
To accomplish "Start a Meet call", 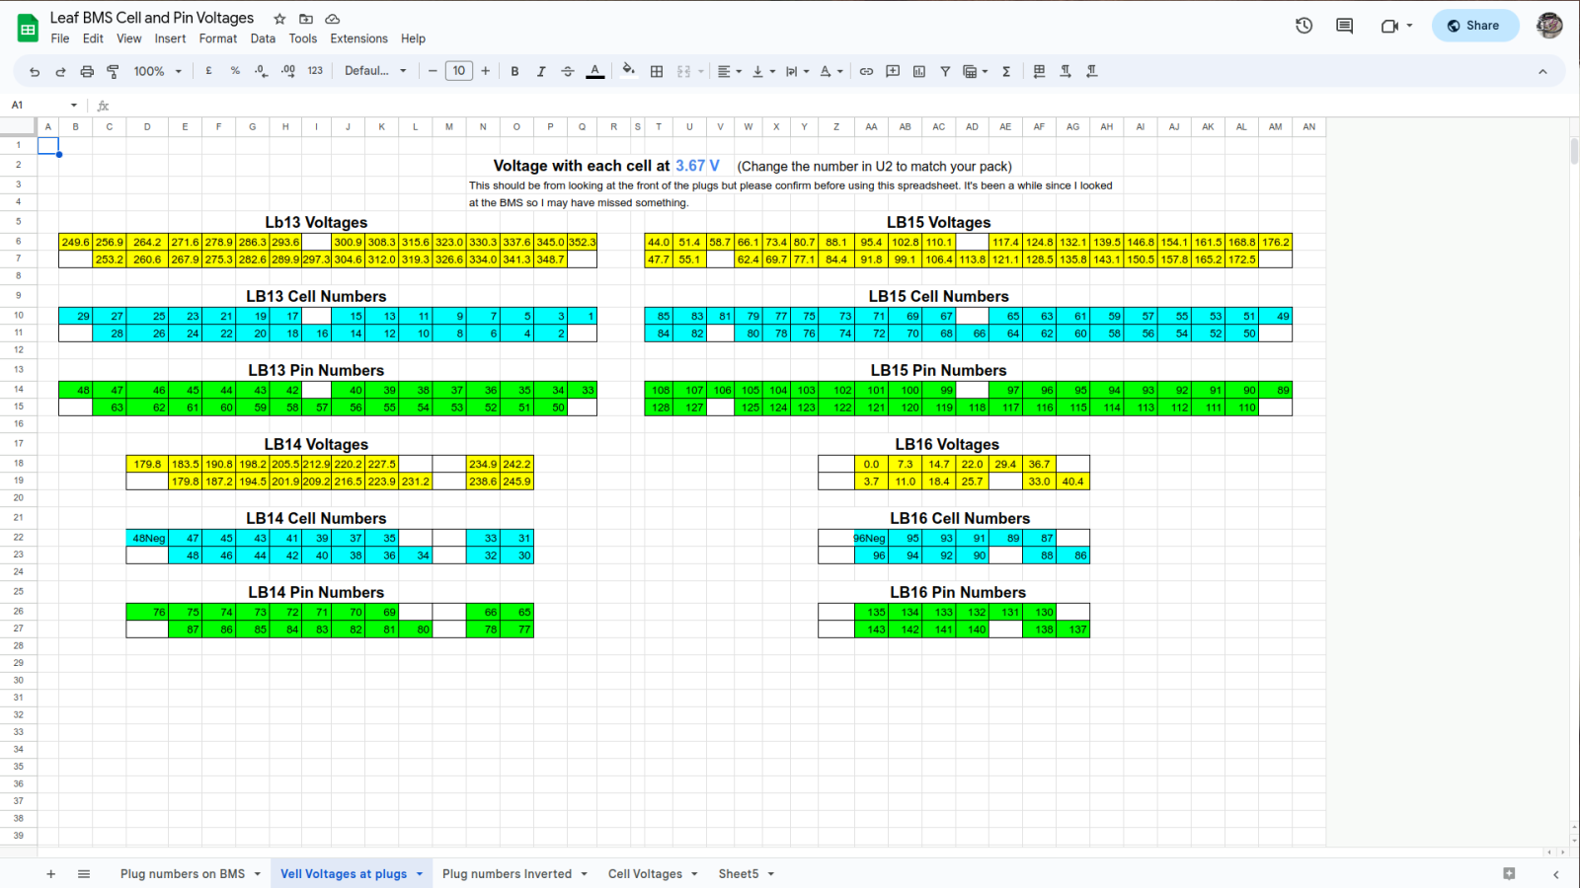I will coord(1395,26).
